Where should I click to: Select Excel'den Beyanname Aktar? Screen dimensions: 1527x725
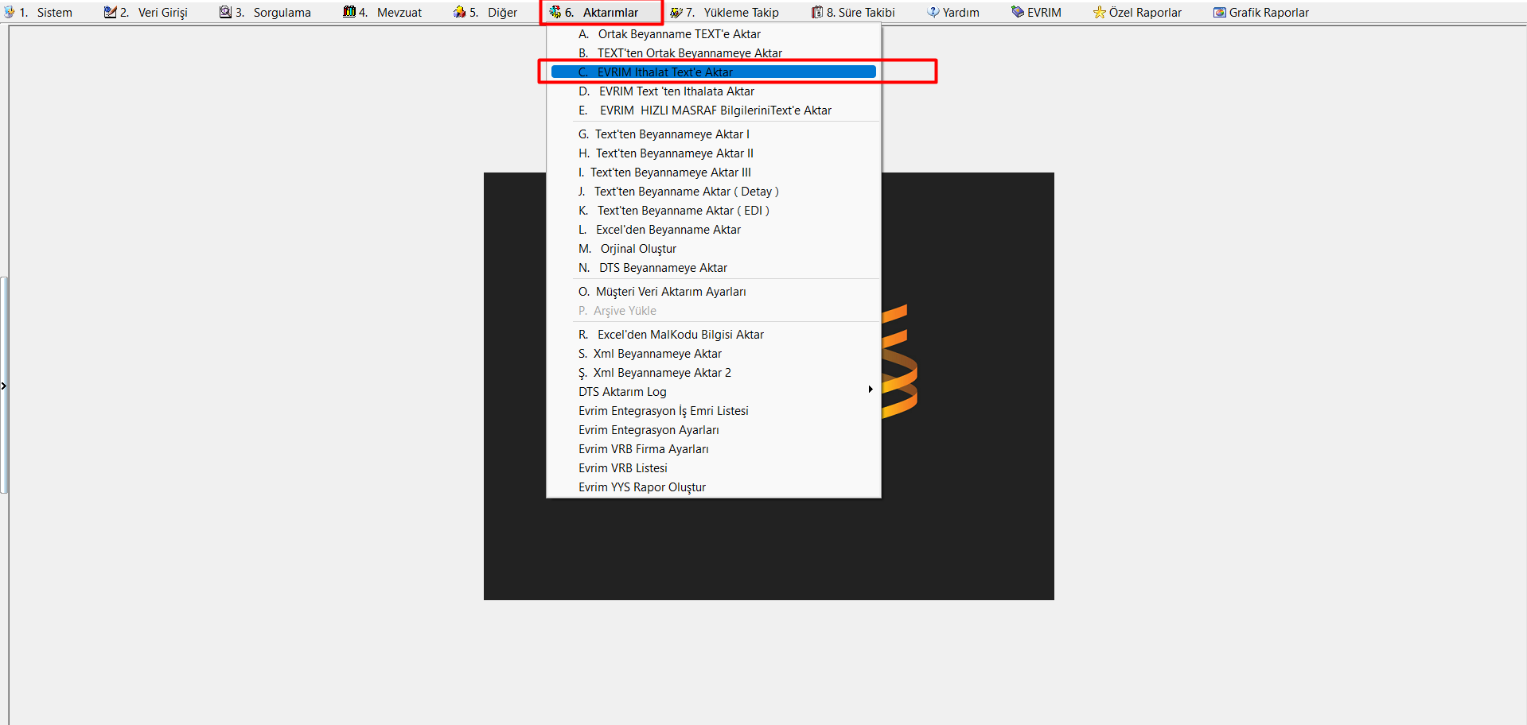pyautogui.click(x=714, y=230)
